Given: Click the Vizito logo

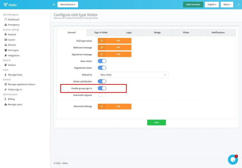Looking at the screenshot, I should 11,5.
